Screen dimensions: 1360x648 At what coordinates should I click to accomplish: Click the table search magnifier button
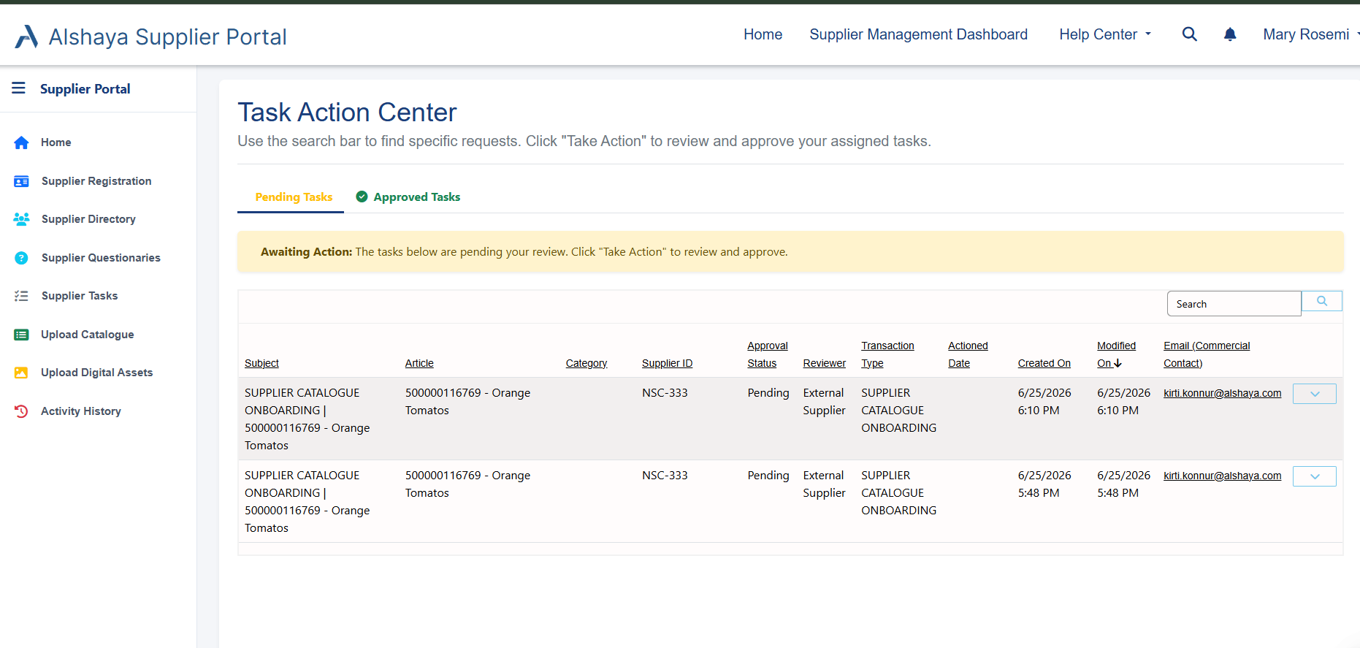1322,301
